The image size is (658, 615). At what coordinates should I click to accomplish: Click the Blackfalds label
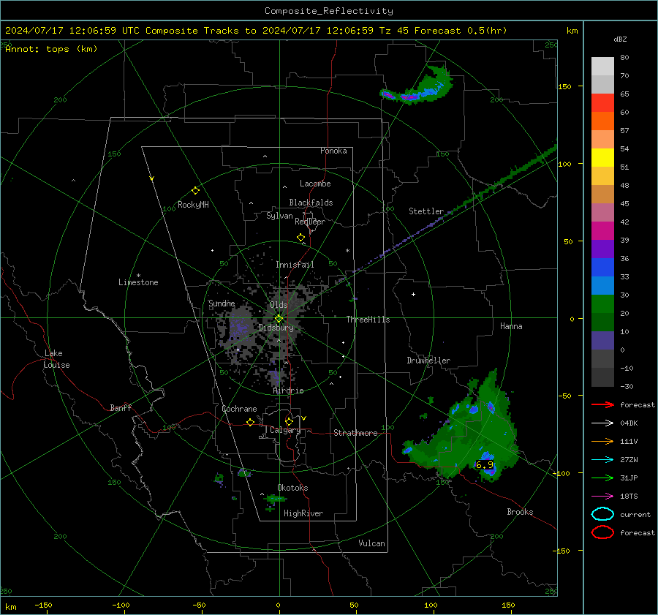pyautogui.click(x=311, y=203)
